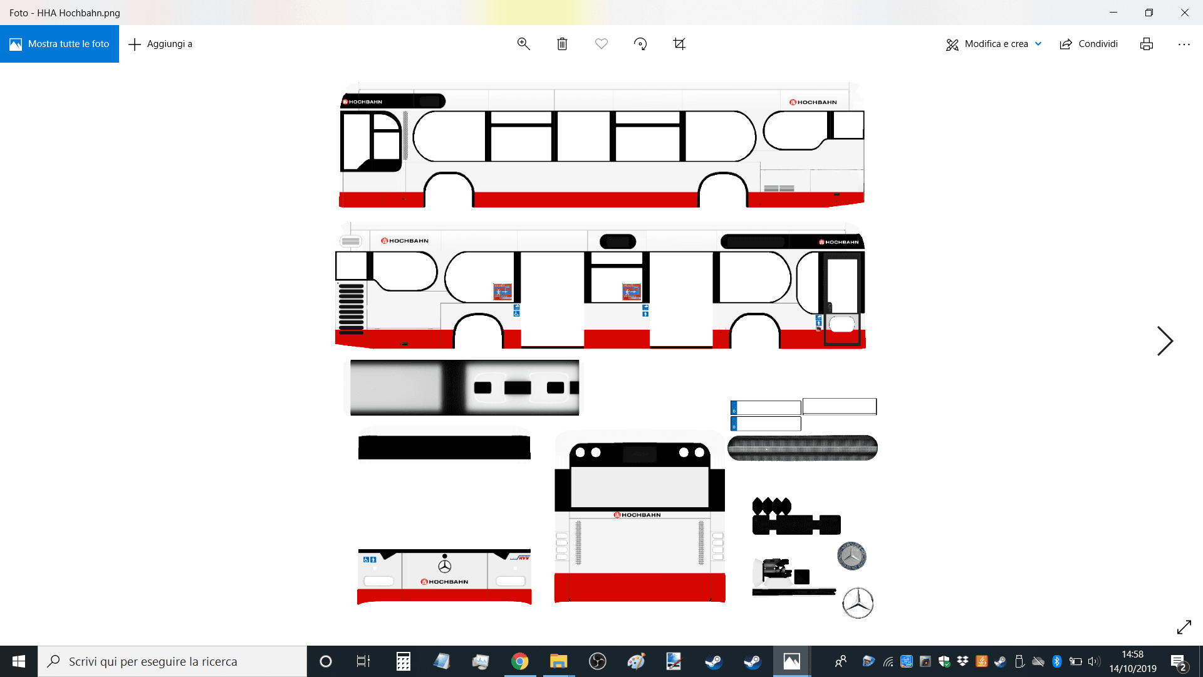Open the print icon

pos(1146,44)
